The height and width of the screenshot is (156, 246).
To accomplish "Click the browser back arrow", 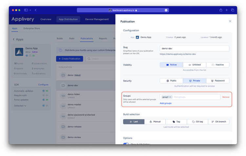I will point(35,10).
